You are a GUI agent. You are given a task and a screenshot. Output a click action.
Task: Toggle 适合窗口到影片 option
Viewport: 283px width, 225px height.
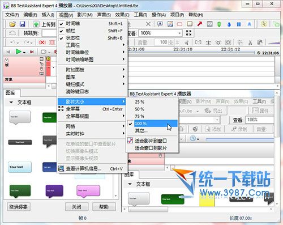pos(153,148)
